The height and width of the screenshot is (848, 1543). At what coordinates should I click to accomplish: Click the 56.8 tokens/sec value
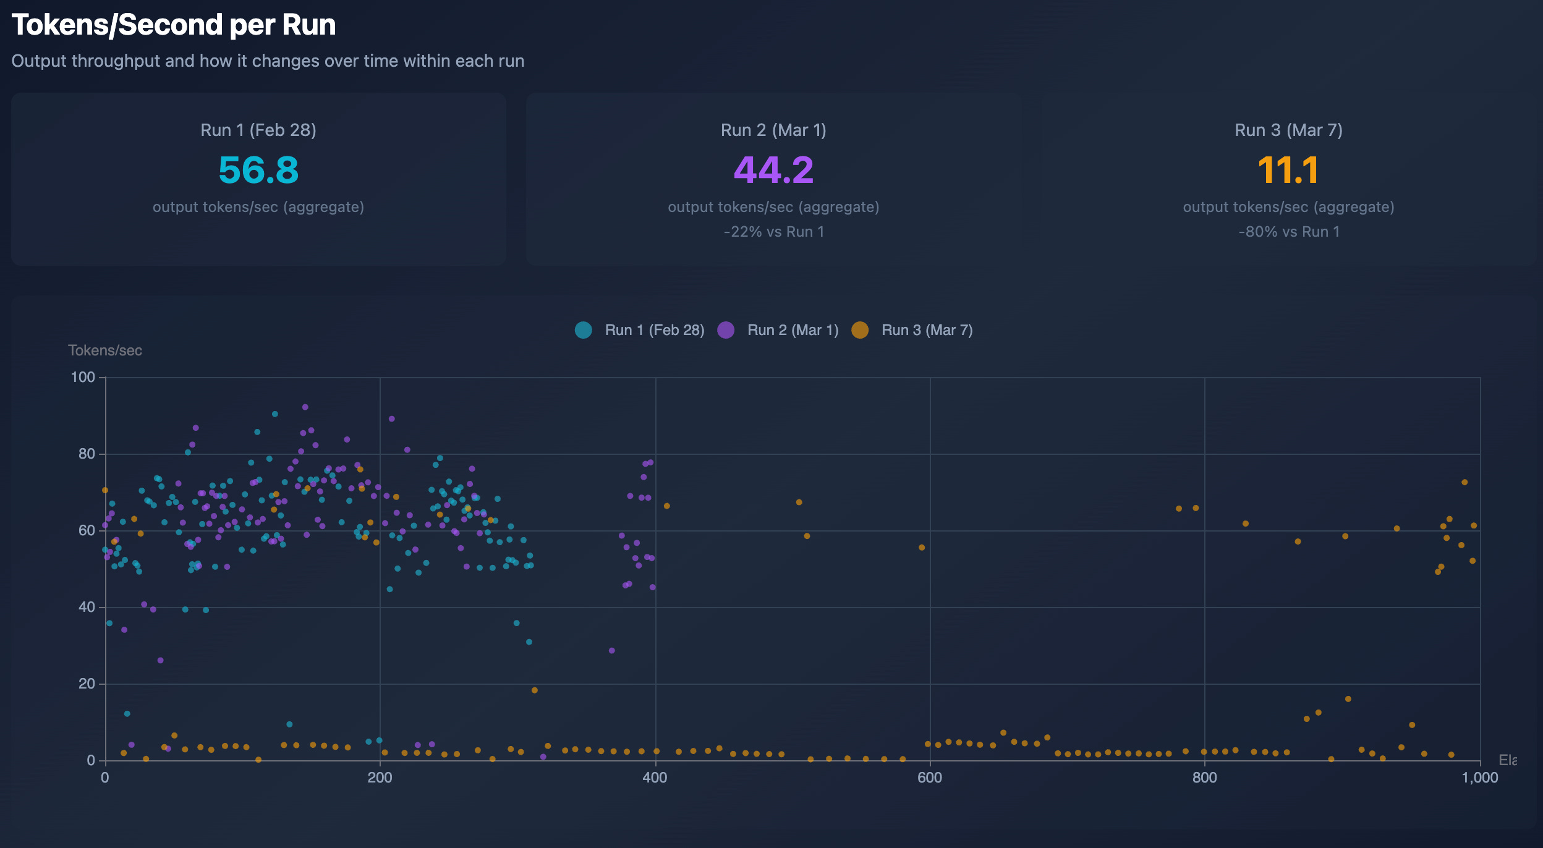[258, 170]
